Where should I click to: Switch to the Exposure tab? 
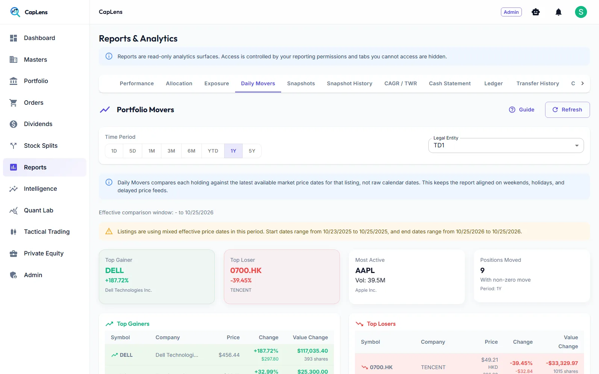pyautogui.click(x=217, y=83)
